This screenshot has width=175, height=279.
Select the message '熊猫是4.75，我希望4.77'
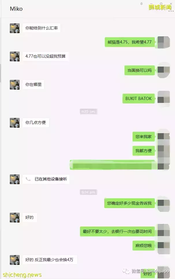pyautogui.click(x=130, y=42)
